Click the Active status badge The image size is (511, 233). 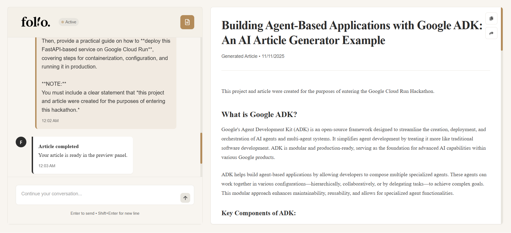(x=69, y=22)
